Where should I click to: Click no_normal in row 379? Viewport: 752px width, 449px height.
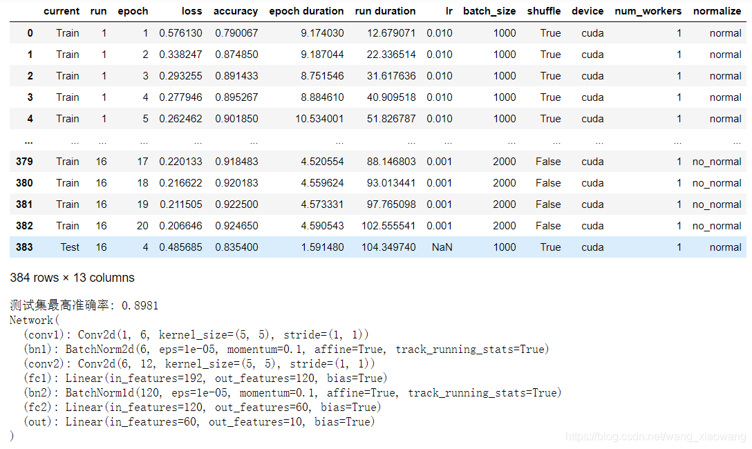pyautogui.click(x=717, y=162)
